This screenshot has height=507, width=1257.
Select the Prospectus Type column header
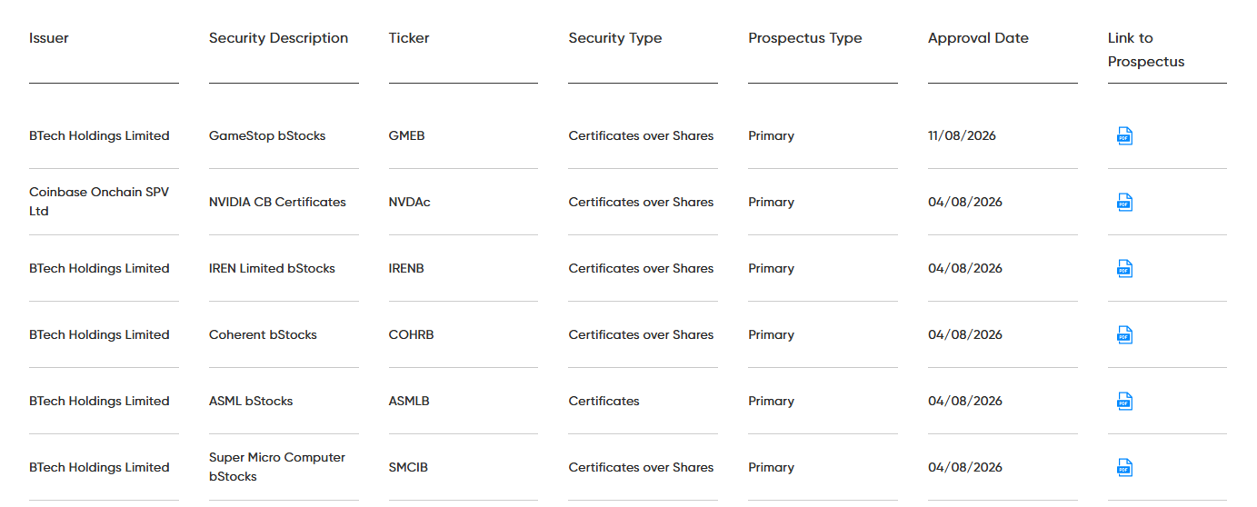[805, 38]
